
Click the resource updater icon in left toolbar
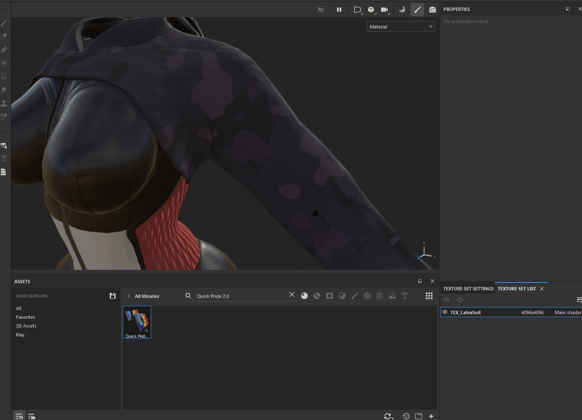4,172
